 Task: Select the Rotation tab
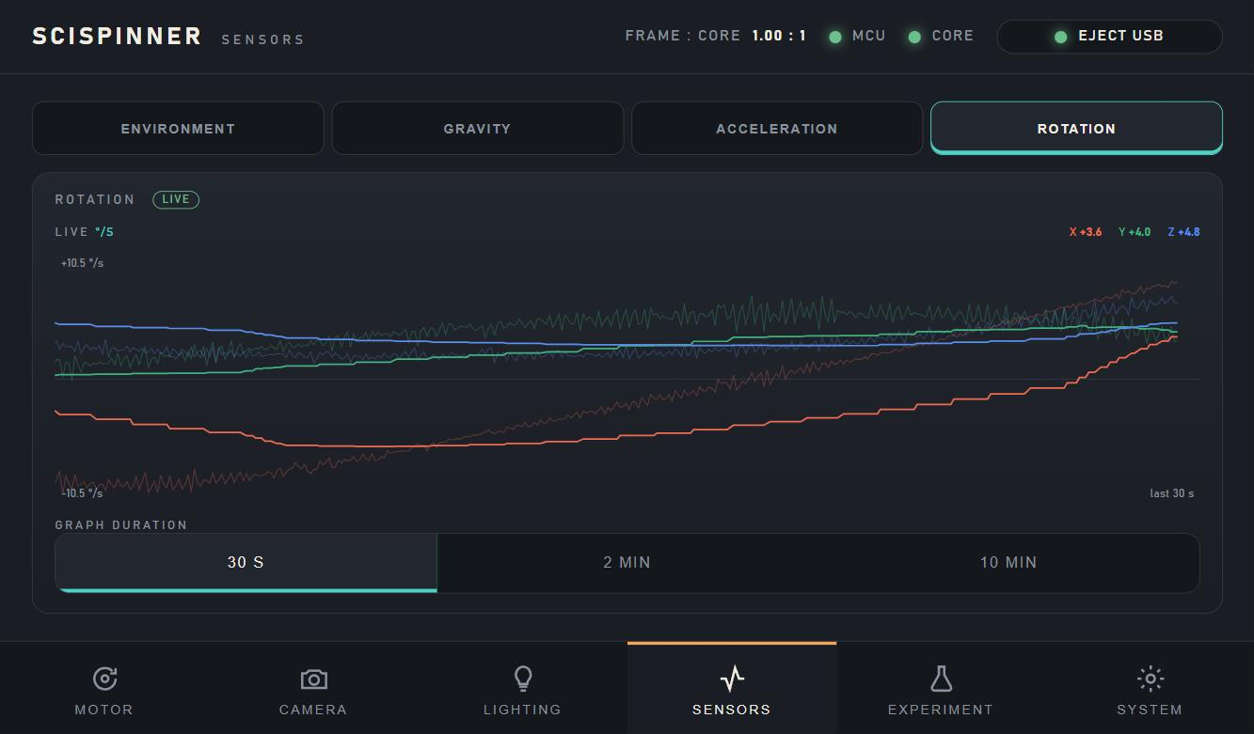tap(1076, 128)
